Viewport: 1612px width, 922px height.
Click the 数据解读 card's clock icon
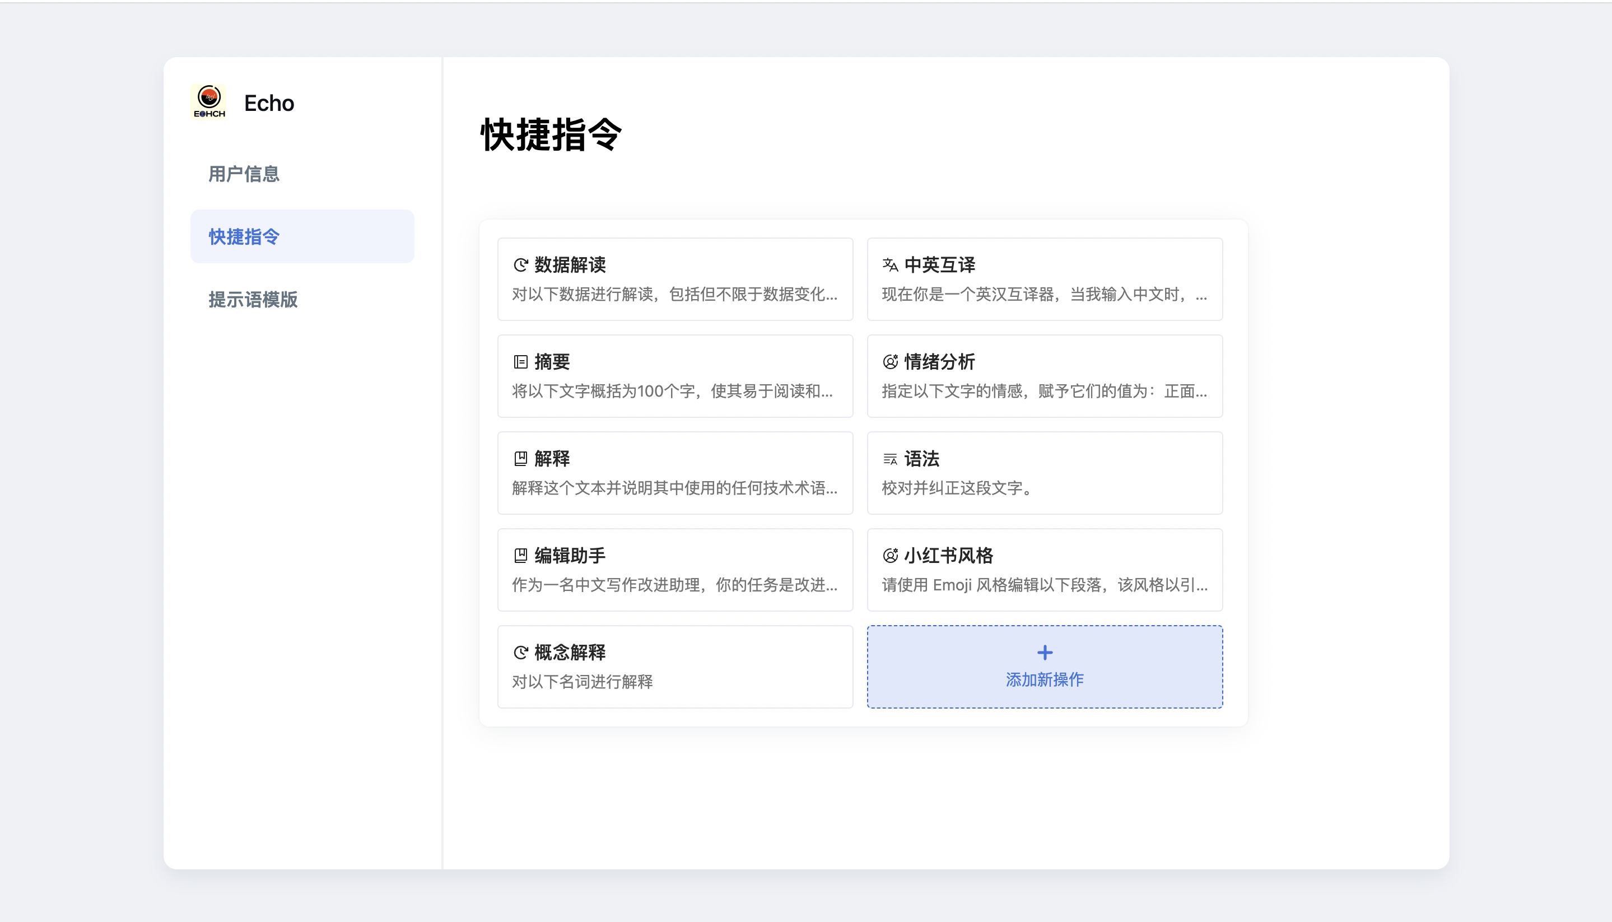point(520,266)
